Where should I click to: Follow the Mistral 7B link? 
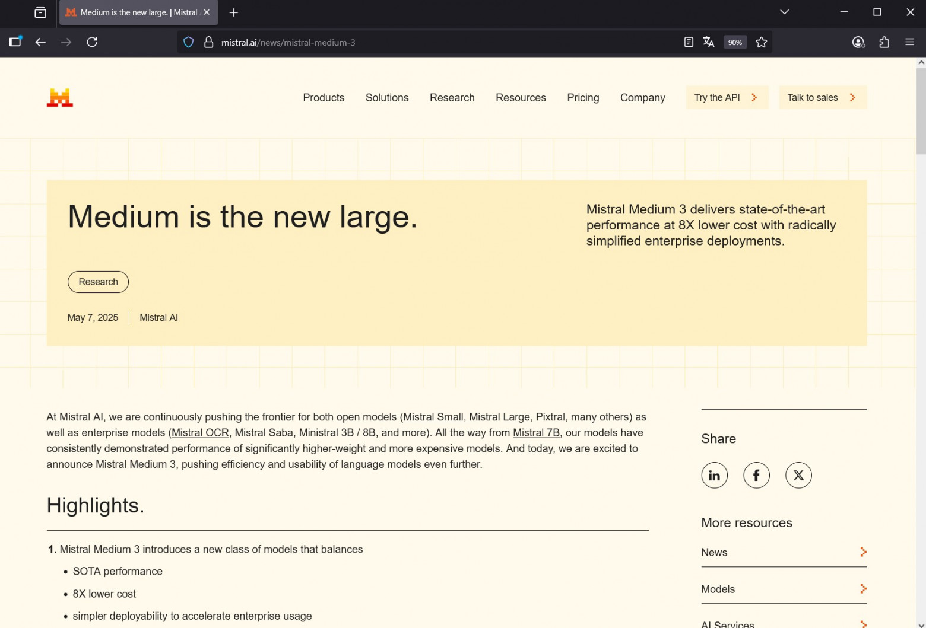point(536,433)
